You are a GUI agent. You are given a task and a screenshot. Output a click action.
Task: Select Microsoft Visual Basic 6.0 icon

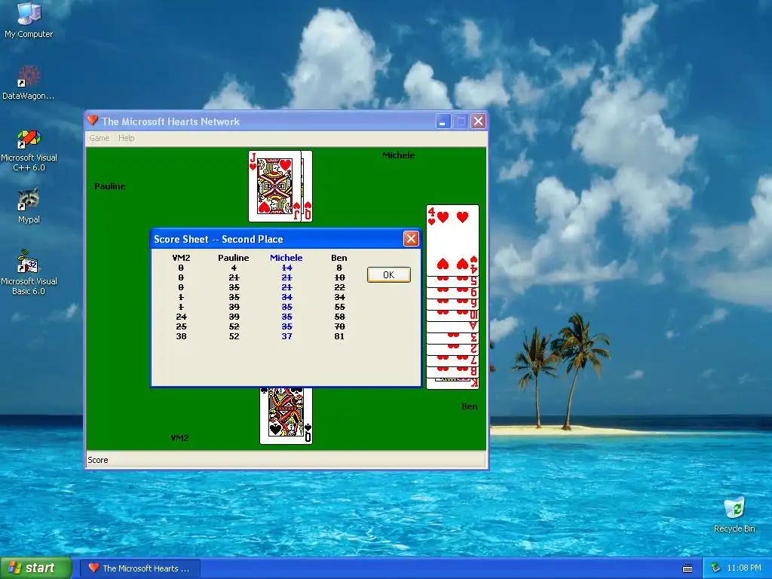click(x=29, y=272)
